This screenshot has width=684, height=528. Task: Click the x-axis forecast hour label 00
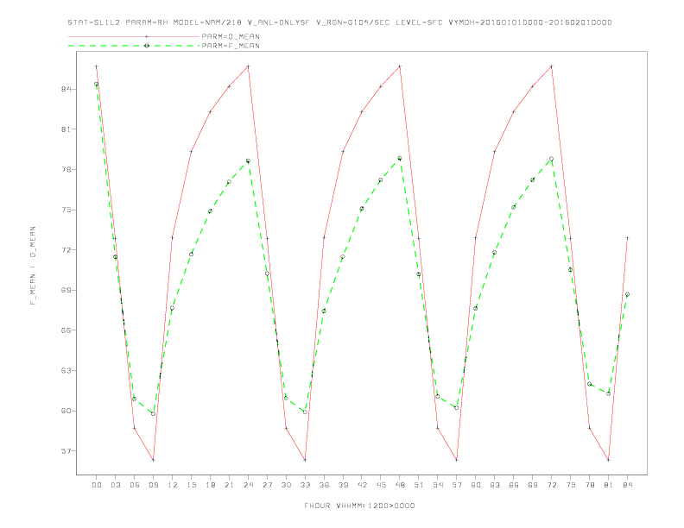[97, 485]
